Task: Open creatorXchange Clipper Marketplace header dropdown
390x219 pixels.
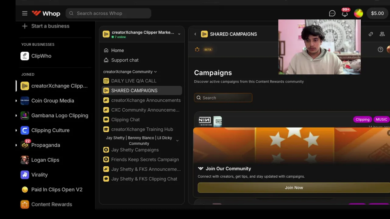Action: pos(142,34)
